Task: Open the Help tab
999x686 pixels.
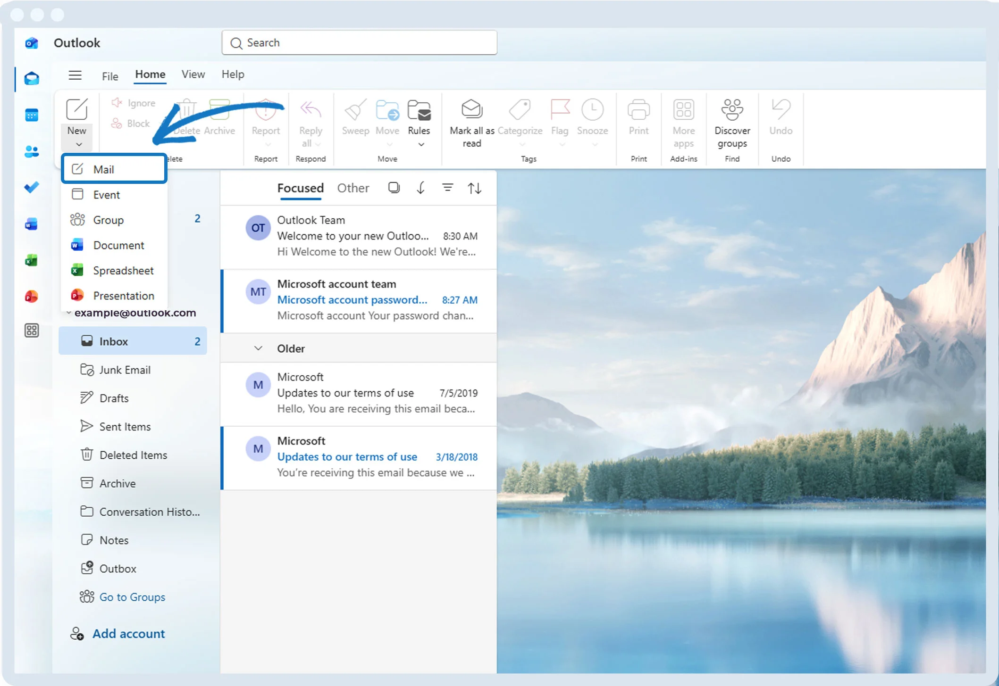Action: [x=233, y=74]
